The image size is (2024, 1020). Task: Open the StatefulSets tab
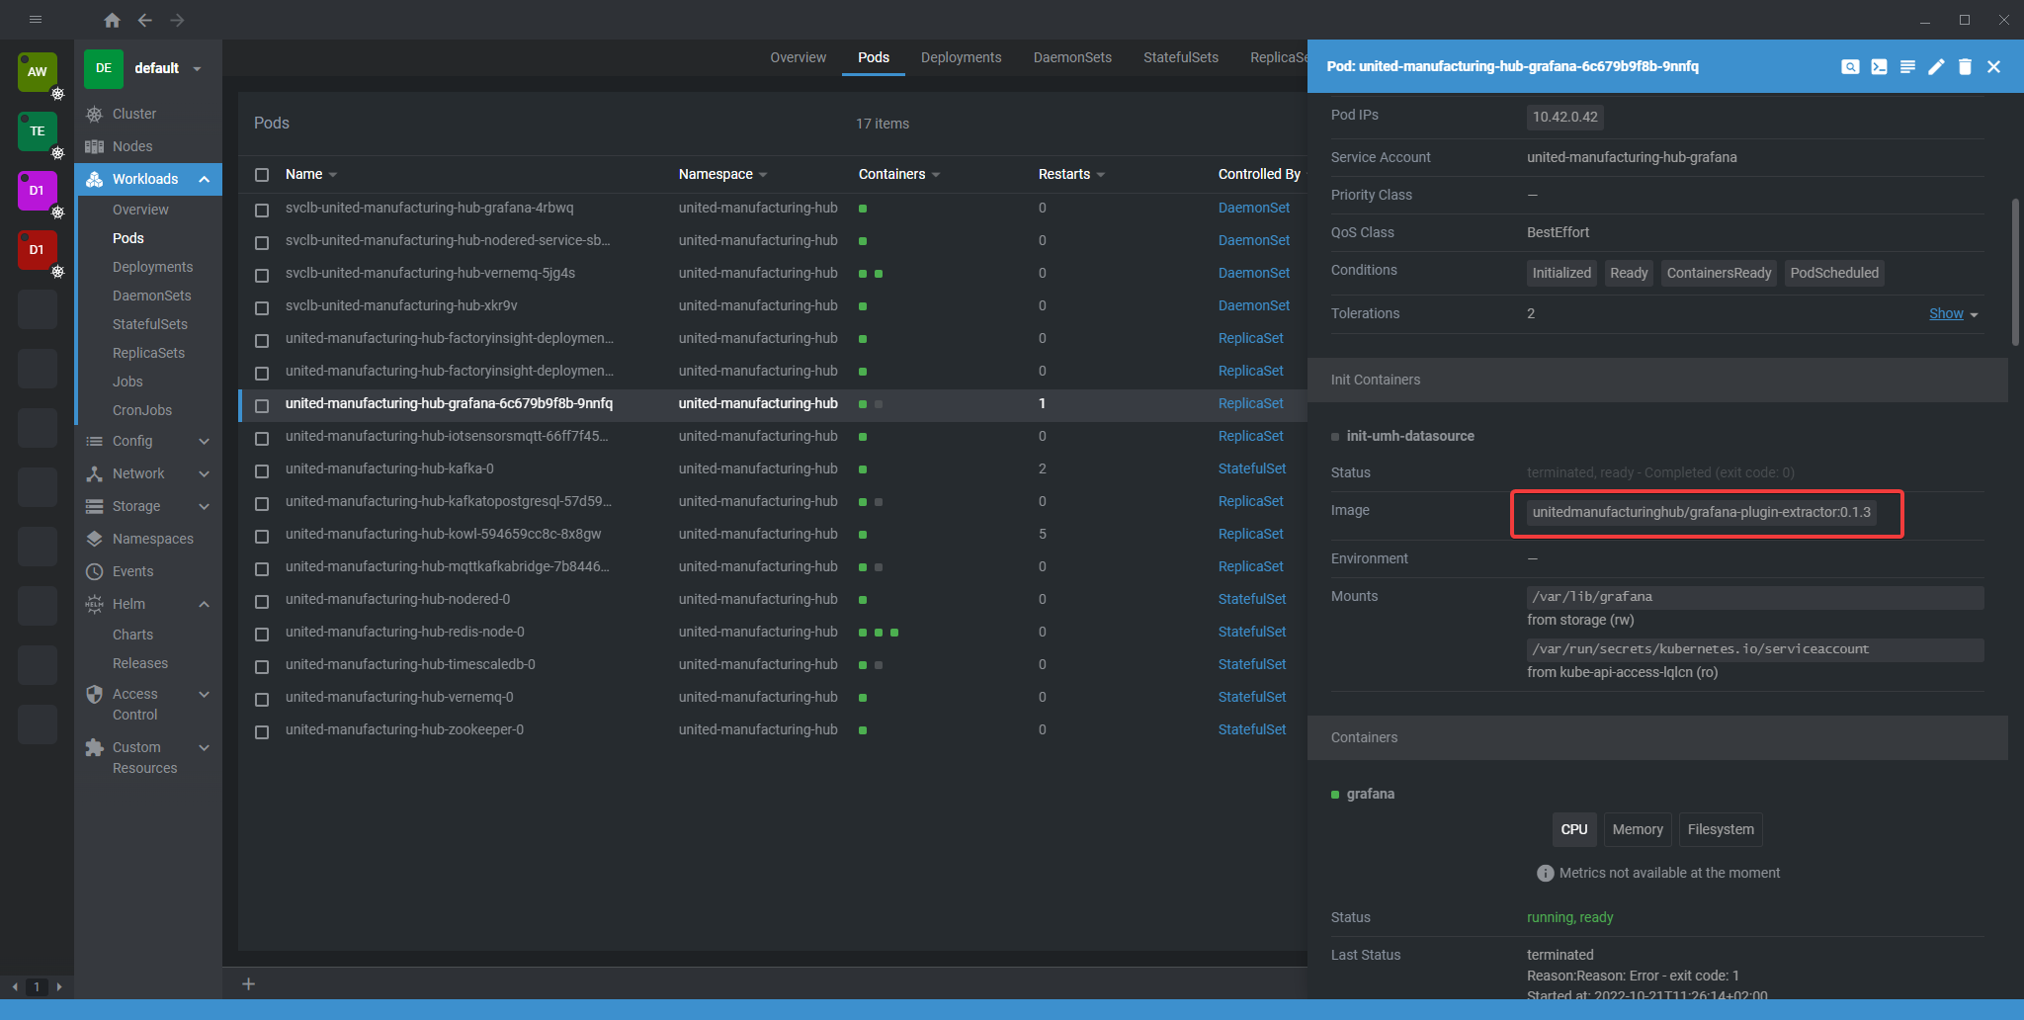click(1180, 57)
